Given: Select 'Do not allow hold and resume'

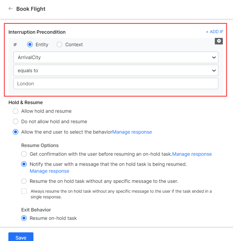Looking at the screenshot, I should (16, 121).
